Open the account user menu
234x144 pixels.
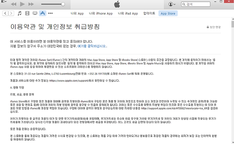pyautogui.click(x=172, y=4)
